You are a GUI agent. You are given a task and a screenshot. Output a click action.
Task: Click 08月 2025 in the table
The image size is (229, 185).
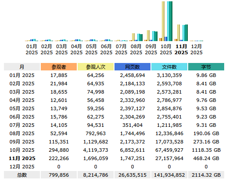(x=22, y=133)
